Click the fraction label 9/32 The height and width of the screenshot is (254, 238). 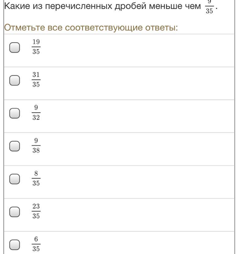(36, 113)
